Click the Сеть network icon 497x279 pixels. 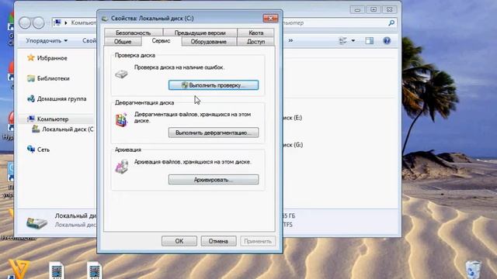click(x=31, y=149)
